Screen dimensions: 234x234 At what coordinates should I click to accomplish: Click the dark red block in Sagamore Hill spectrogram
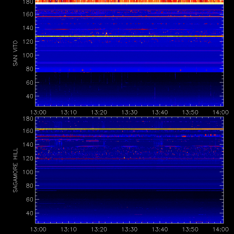(x=92, y=141)
